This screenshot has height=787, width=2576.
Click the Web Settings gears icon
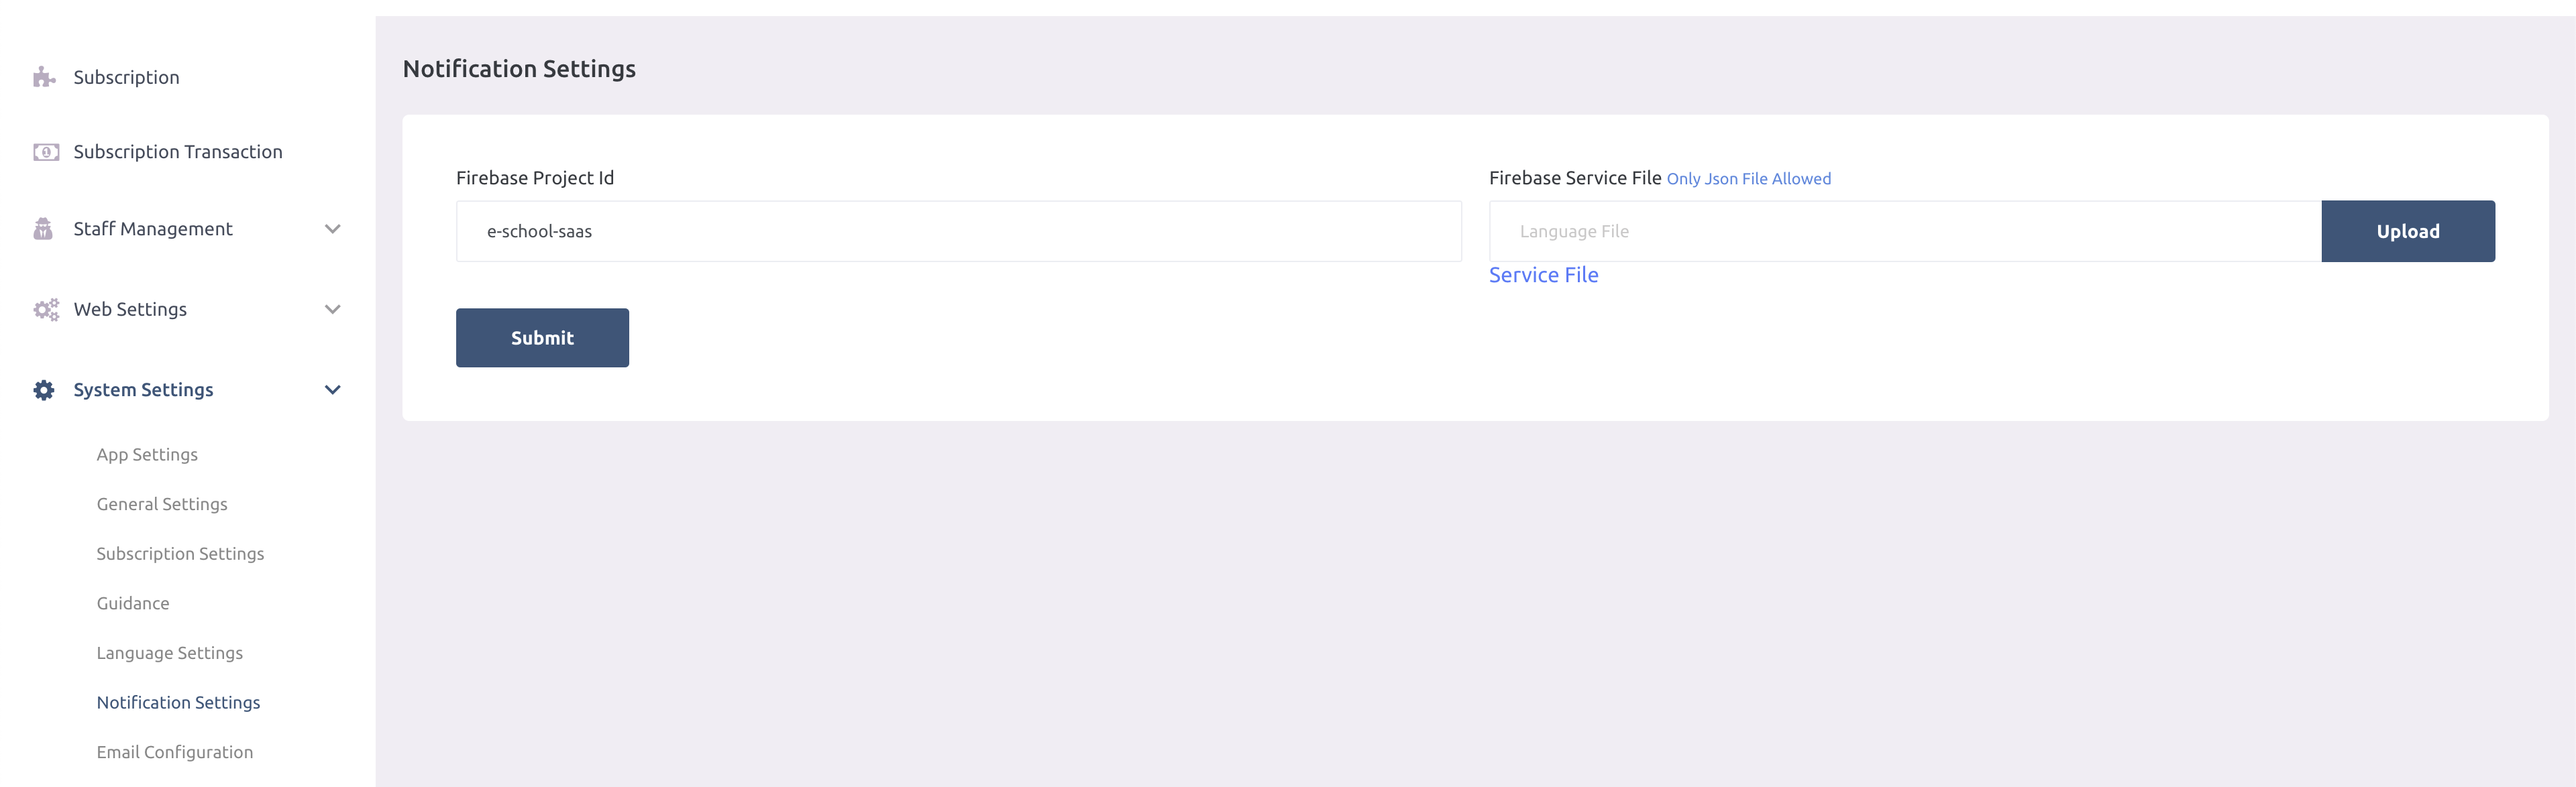coord(45,310)
